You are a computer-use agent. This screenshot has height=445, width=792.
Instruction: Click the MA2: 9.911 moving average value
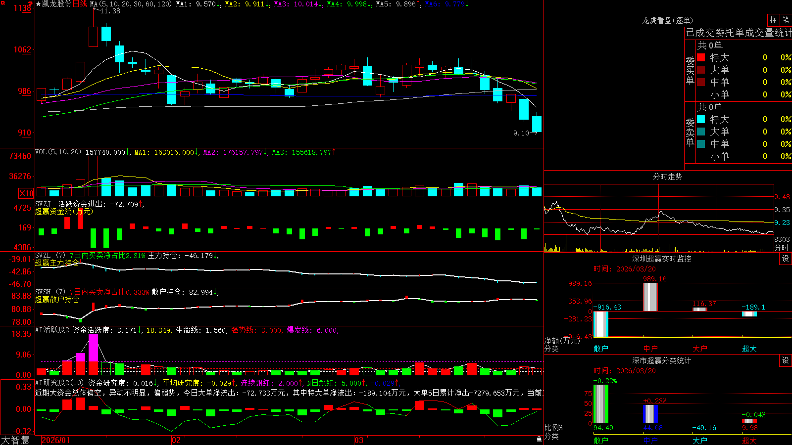point(247,4)
